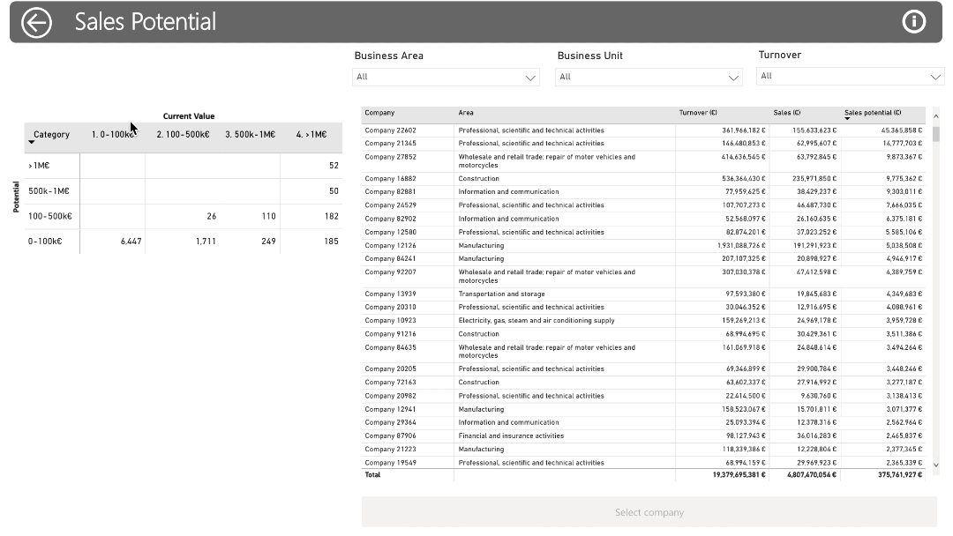953x536 pixels.
Task: Select the Company 20310 row
Action: point(643,308)
